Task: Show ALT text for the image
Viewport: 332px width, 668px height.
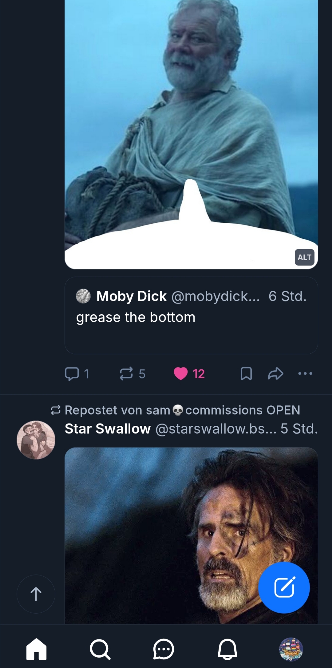Action: [x=304, y=257]
